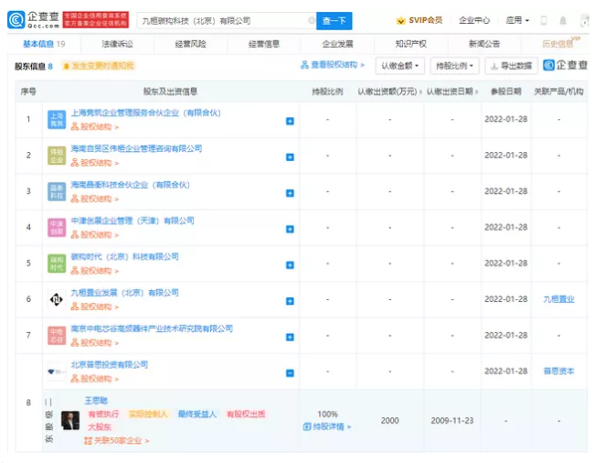Click the 查一下 search button

(x=334, y=21)
